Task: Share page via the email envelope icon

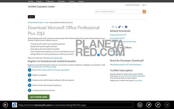Action: point(113,27)
